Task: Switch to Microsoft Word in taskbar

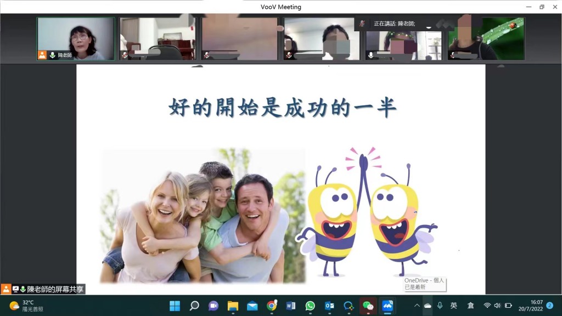Action: tap(291, 306)
